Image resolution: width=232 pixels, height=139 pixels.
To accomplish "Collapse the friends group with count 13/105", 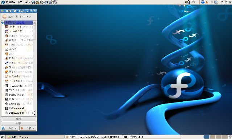I will 3,22.
